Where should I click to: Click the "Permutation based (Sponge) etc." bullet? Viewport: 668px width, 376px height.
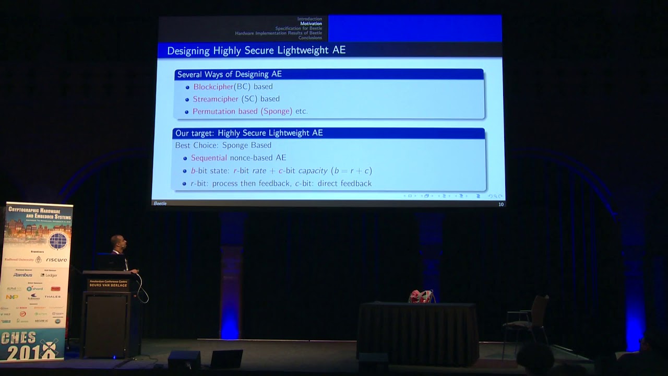click(250, 111)
